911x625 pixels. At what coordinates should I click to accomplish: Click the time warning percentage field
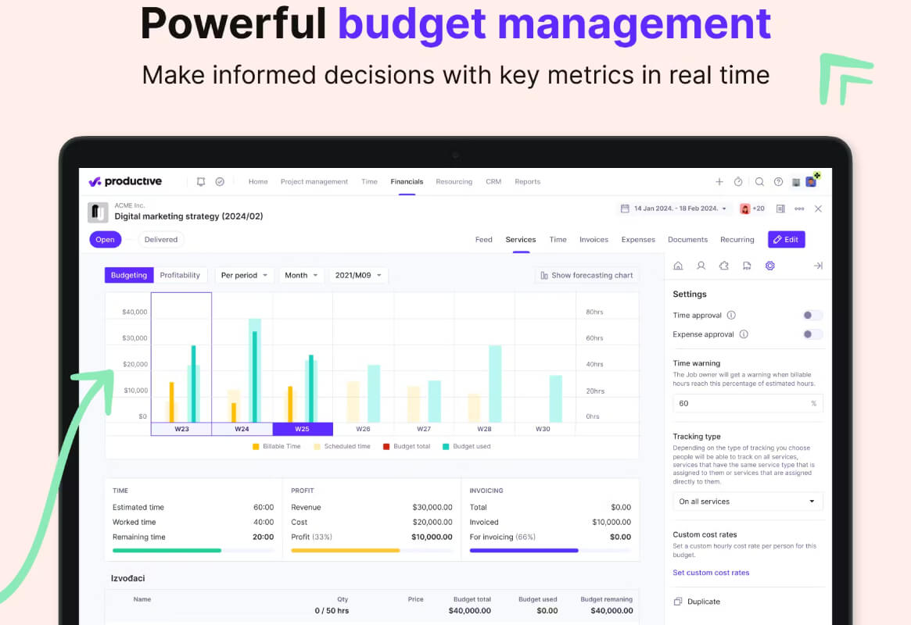pyautogui.click(x=747, y=403)
